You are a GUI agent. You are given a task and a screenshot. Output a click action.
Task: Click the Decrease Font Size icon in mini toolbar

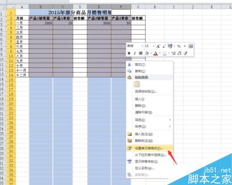[x=164, y=46]
